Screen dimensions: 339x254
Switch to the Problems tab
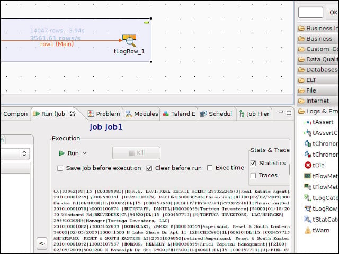(104, 114)
